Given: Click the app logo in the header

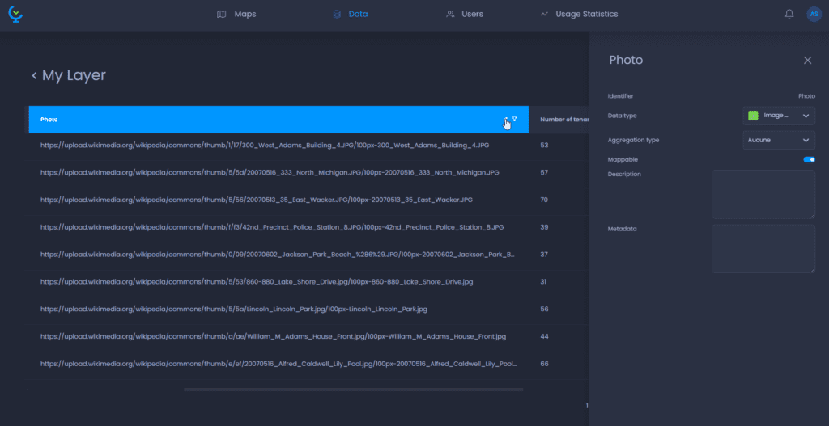Looking at the screenshot, I should pos(15,15).
